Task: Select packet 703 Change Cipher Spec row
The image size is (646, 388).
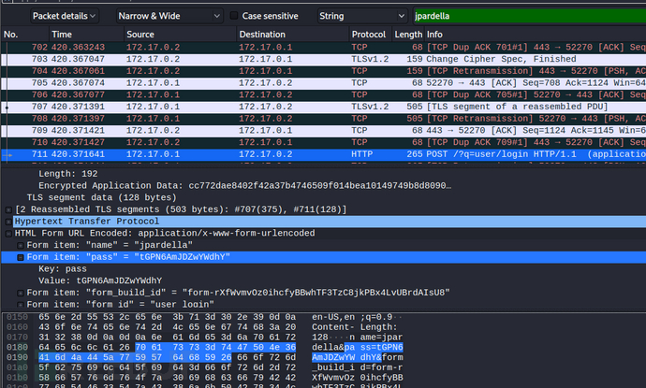Action: pos(323,59)
